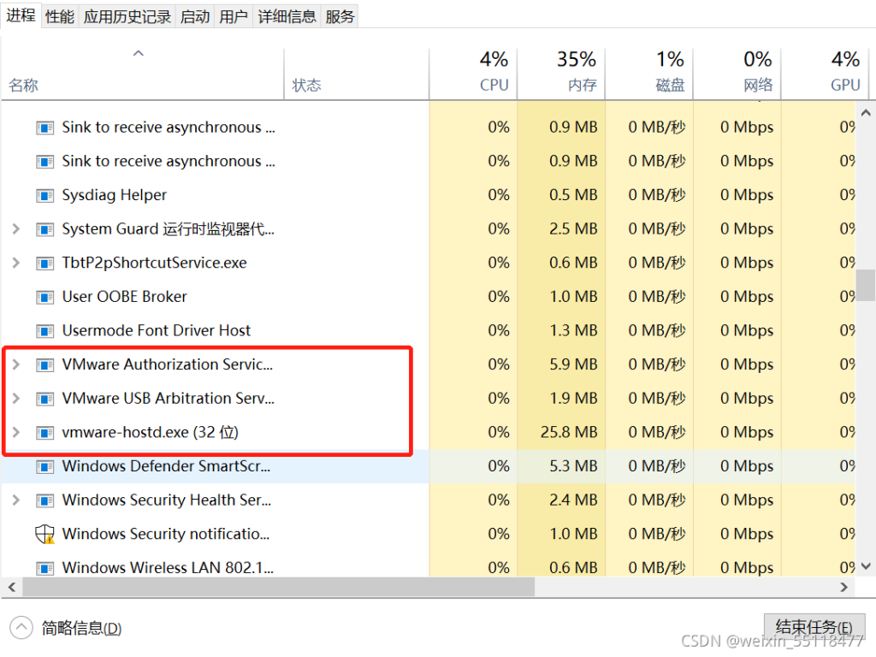The height and width of the screenshot is (657, 876).
Task: Click the 简略信息 link
Action: click(x=81, y=629)
